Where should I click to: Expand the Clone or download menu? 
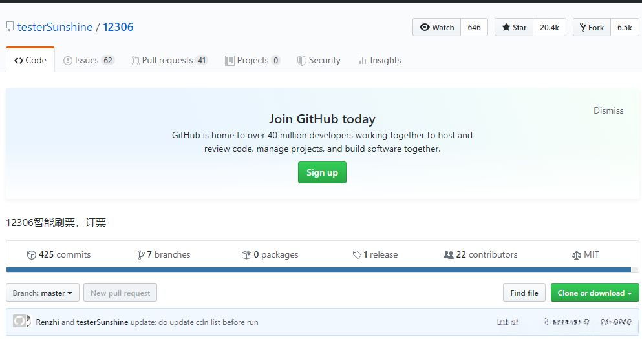tap(594, 293)
